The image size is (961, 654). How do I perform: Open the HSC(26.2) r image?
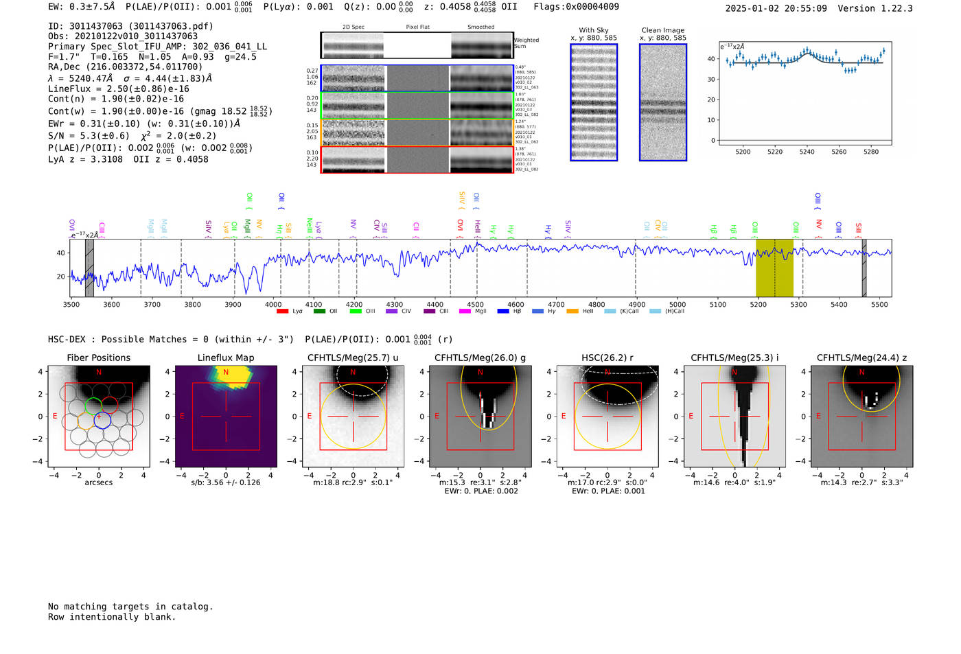click(607, 417)
